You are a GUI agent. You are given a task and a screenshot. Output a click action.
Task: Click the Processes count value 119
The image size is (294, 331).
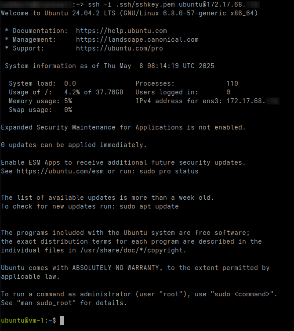[232, 83]
